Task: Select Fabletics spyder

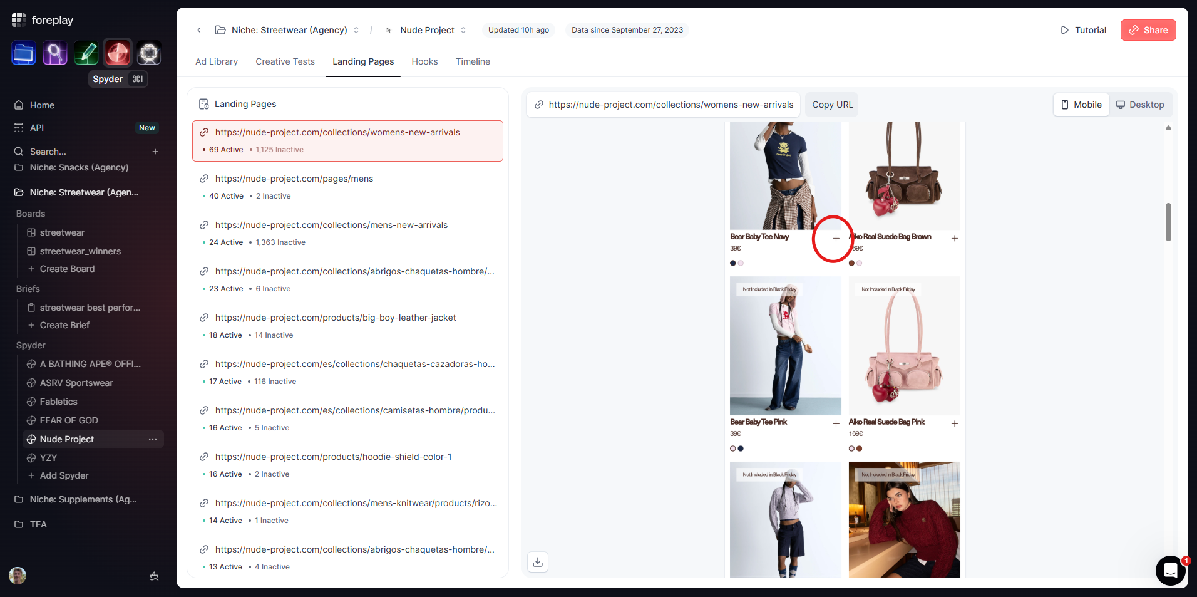Action: pyautogui.click(x=59, y=402)
